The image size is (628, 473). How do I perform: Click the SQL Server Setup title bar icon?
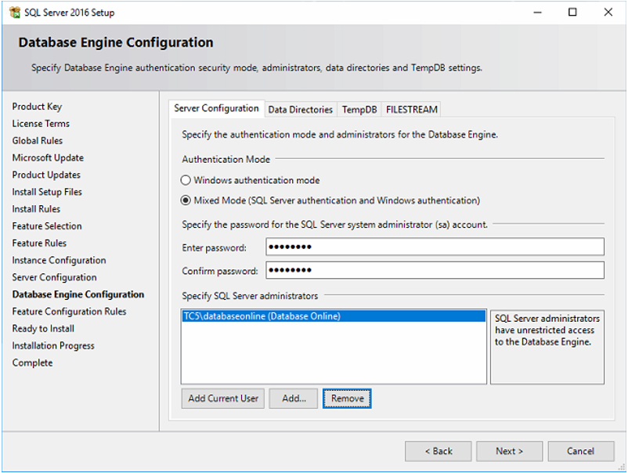pyautogui.click(x=15, y=13)
